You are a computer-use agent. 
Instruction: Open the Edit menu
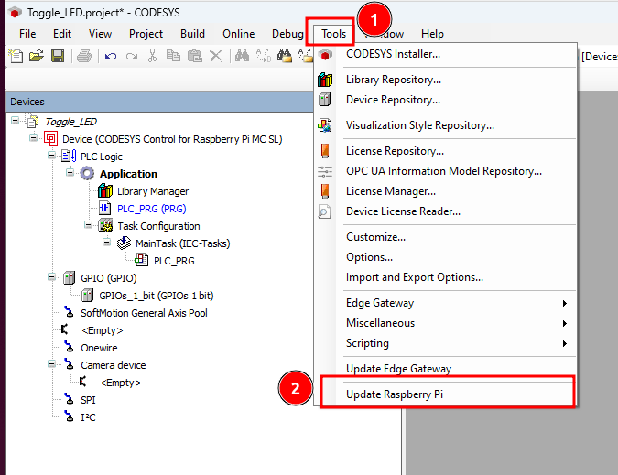pyautogui.click(x=62, y=34)
